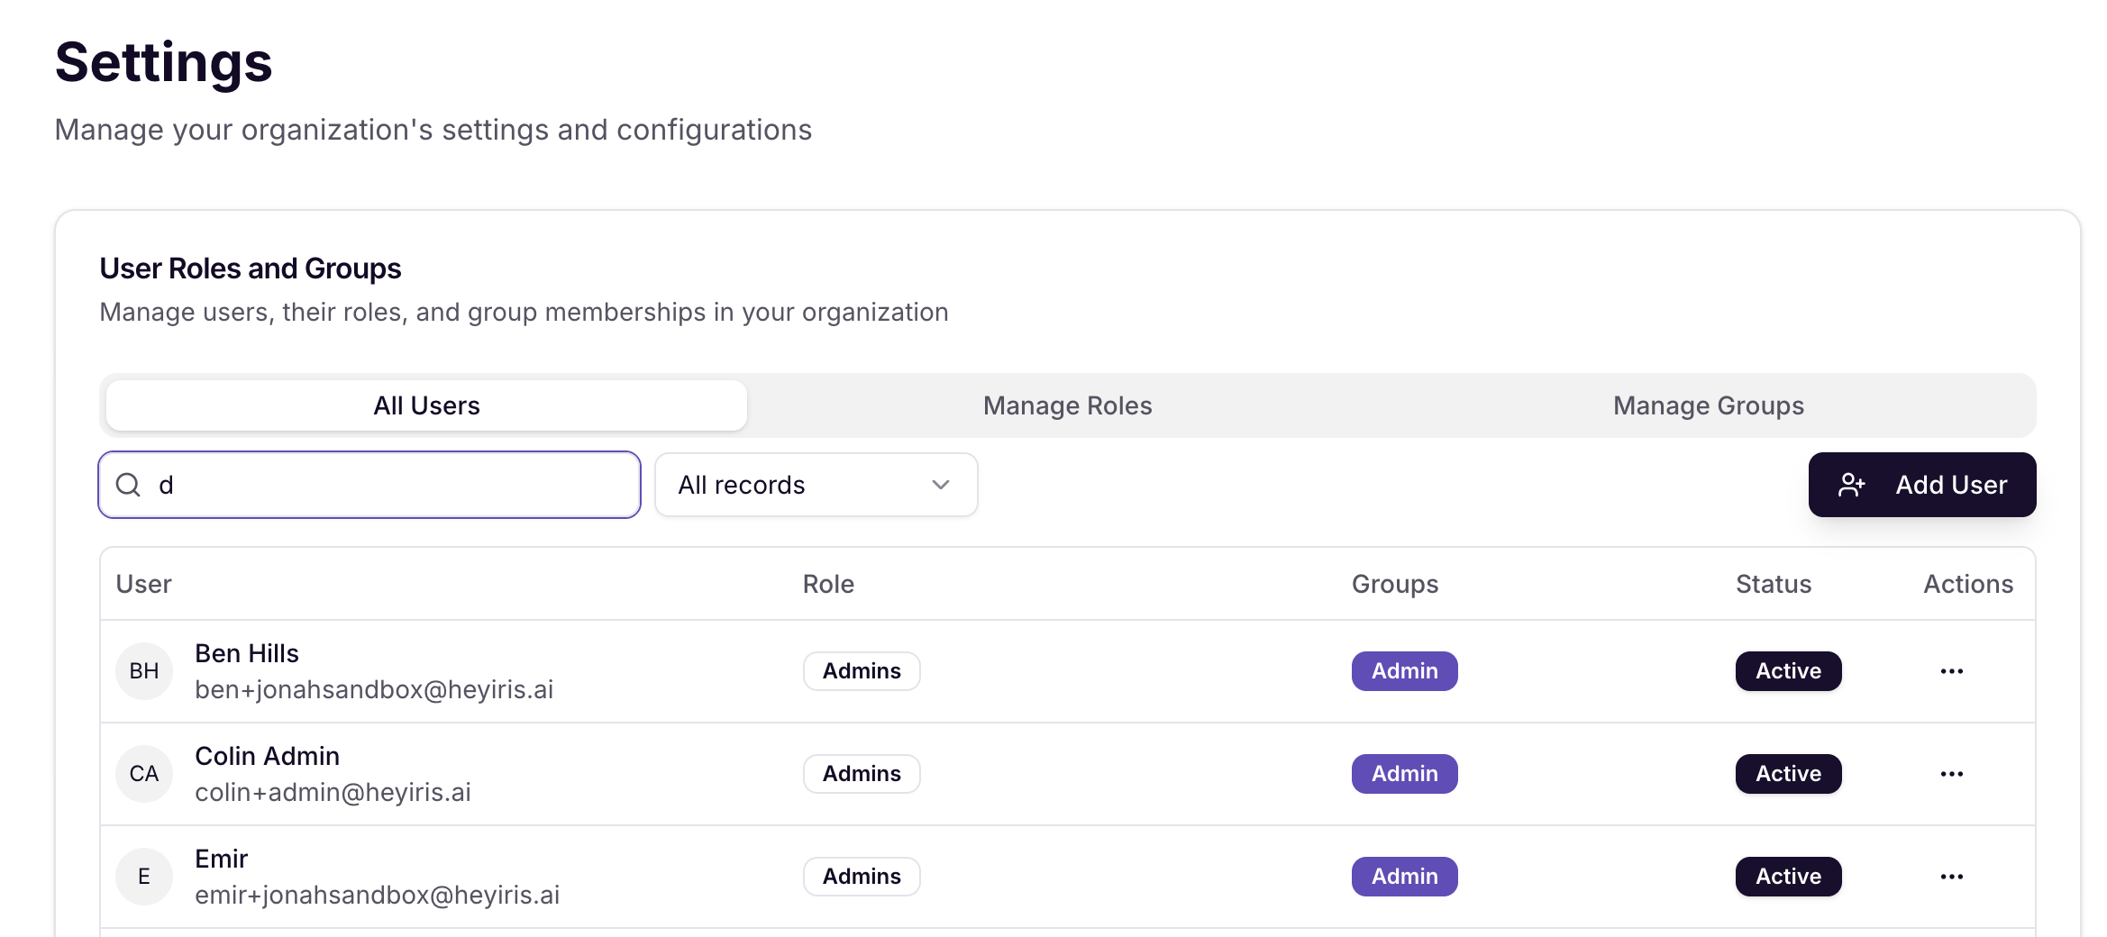Click the Actions column header
The image size is (2107, 937).
click(1968, 584)
